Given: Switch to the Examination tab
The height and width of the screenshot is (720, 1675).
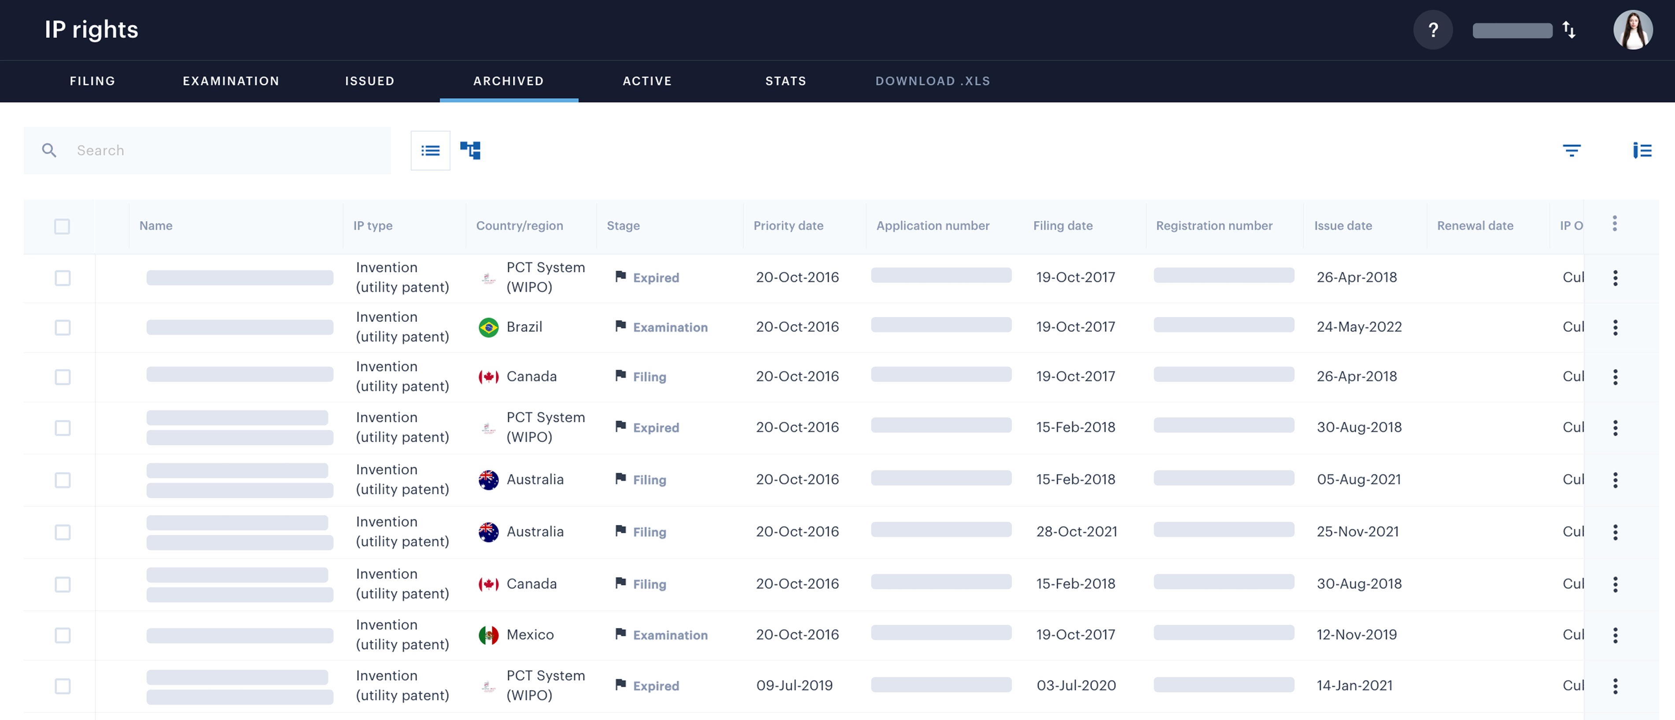Looking at the screenshot, I should 231,81.
